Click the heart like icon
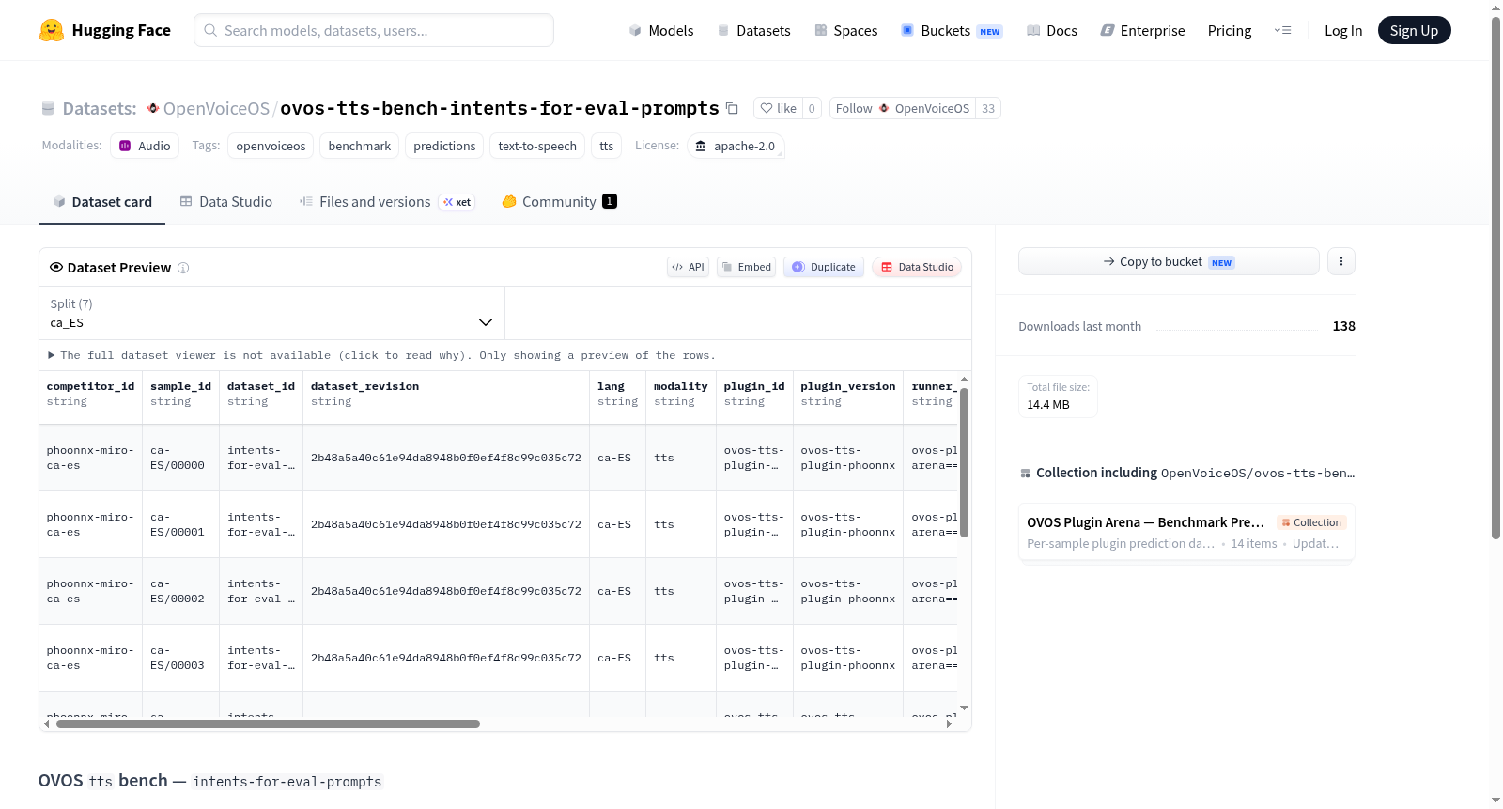1503x809 pixels. pos(767,108)
